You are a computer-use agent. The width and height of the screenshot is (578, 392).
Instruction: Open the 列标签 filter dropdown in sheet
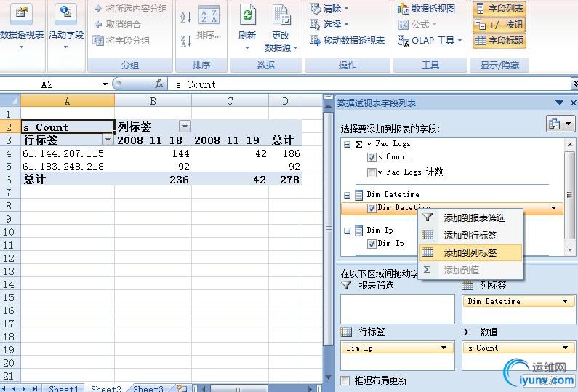pyautogui.click(x=185, y=127)
